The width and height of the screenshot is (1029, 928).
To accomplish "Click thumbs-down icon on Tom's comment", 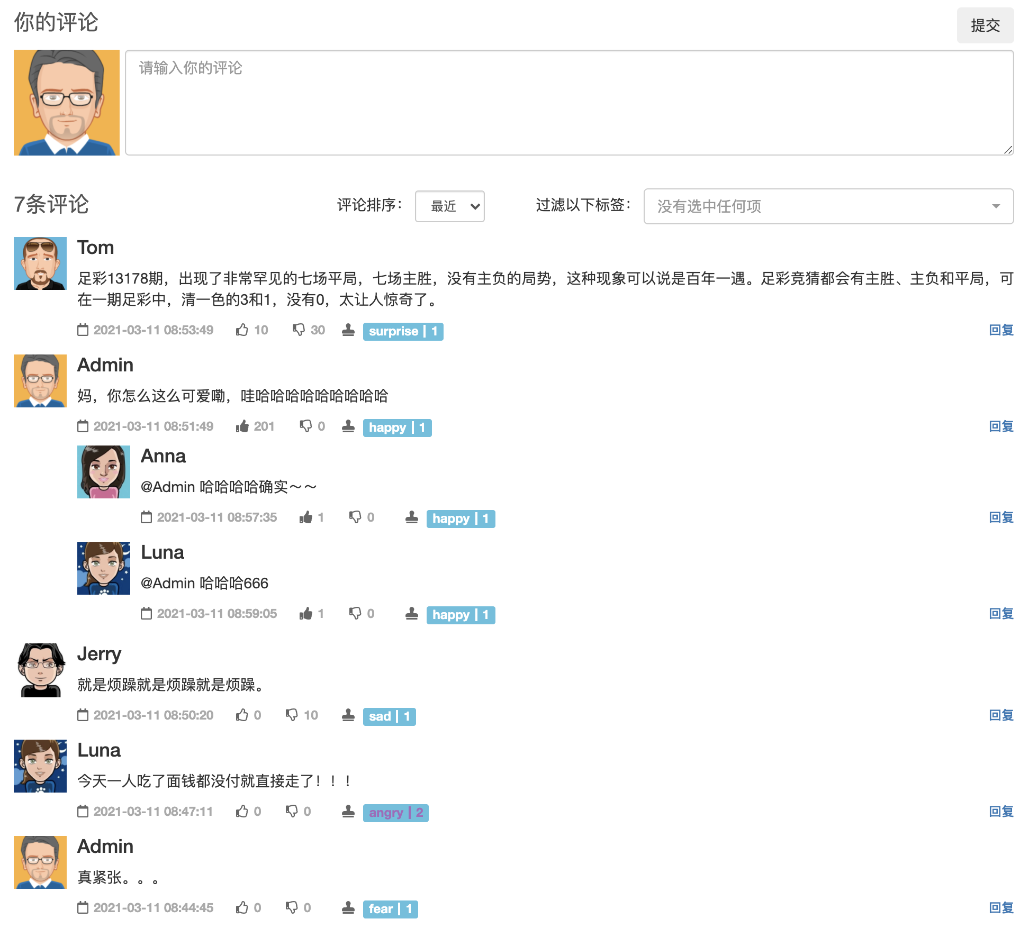I will click(x=299, y=330).
